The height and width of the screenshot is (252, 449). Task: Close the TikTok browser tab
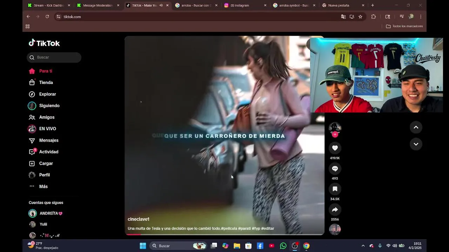pyautogui.click(x=167, y=5)
